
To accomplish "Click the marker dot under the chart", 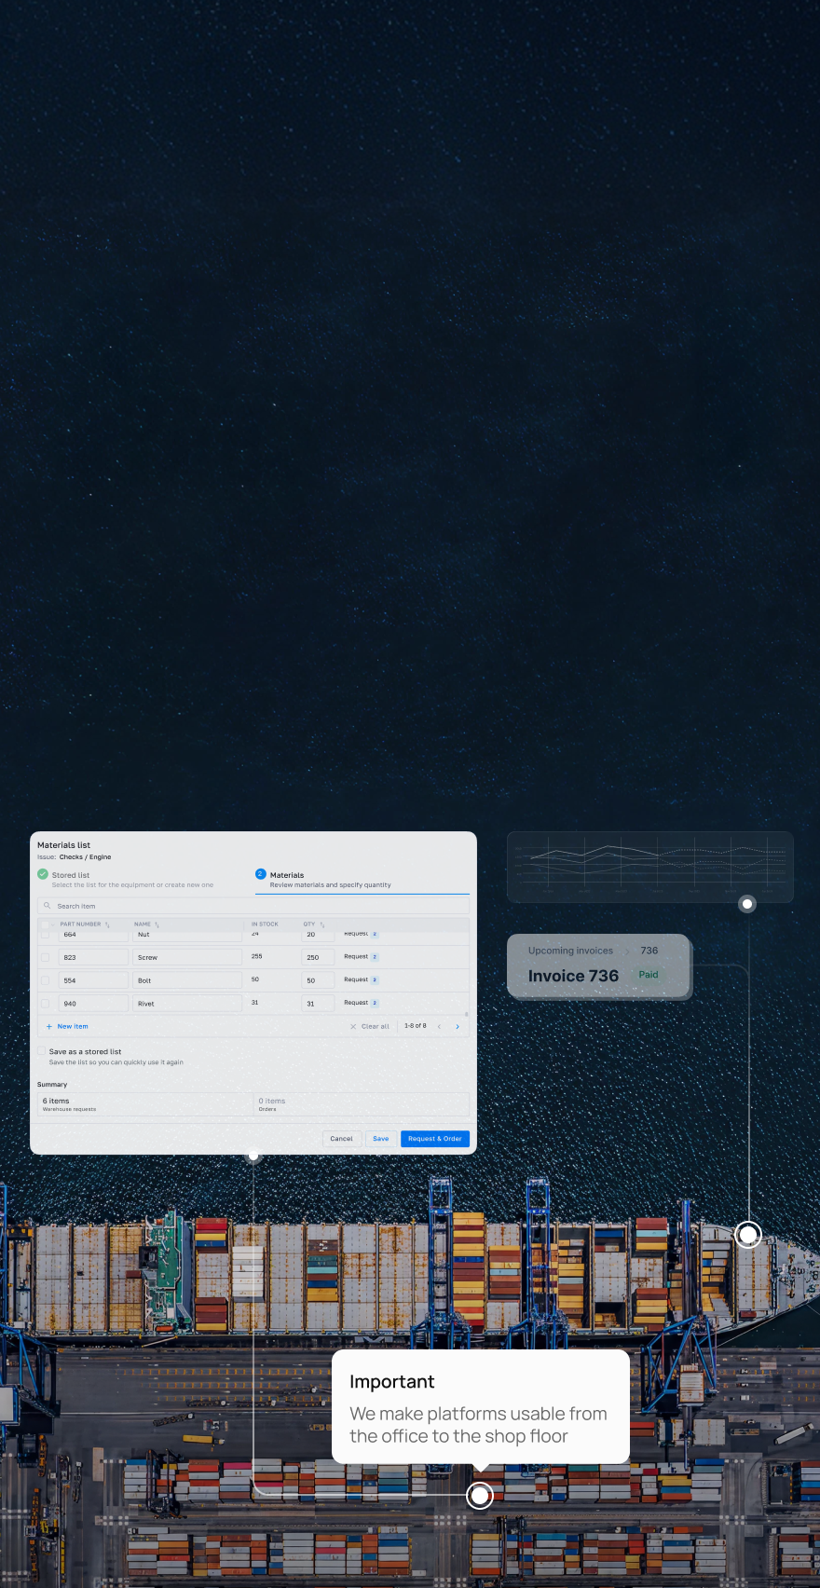I will click(x=747, y=904).
